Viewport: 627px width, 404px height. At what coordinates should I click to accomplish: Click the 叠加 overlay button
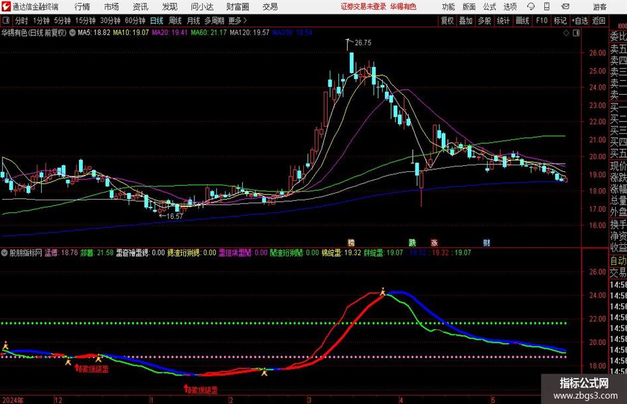pyautogui.click(x=466, y=21)
